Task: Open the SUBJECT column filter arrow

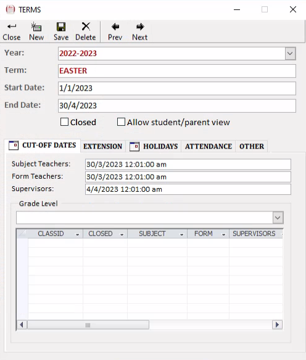Action: tap(182, 234)
